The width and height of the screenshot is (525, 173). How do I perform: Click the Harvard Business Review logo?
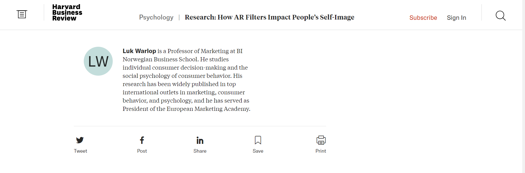point(67,12)
